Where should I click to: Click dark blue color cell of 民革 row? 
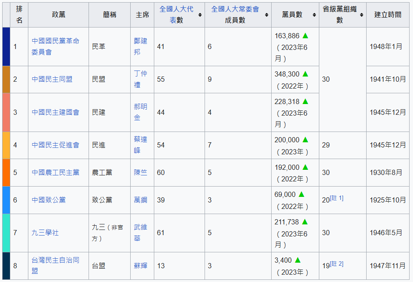6,47
